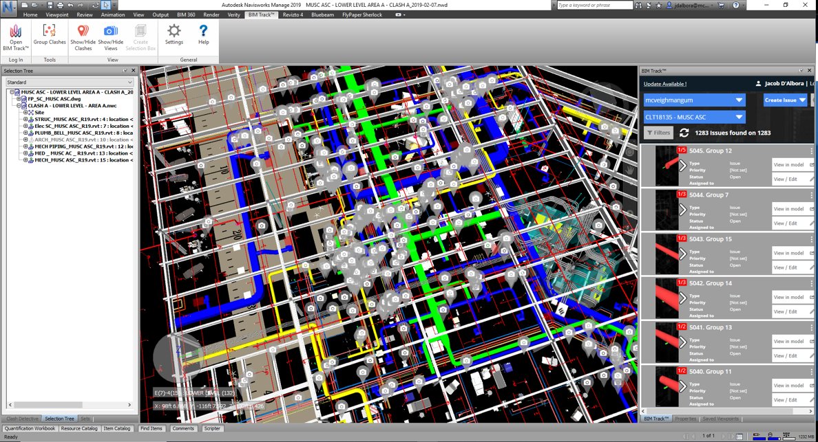Expand the FP_SC_MUSC ASC.dwg node
Image resolution: width=818 pixels, height=442 pixels.
click(x=19, y=99)
